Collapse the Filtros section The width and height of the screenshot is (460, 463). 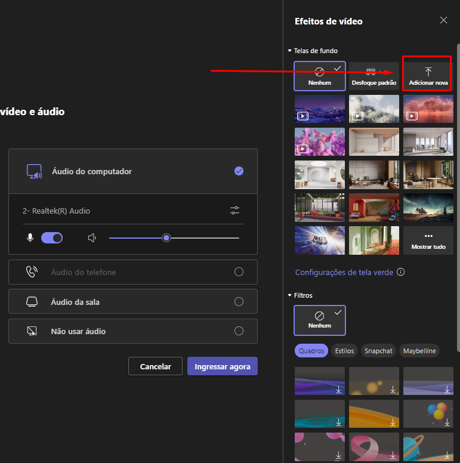[290, 295]
